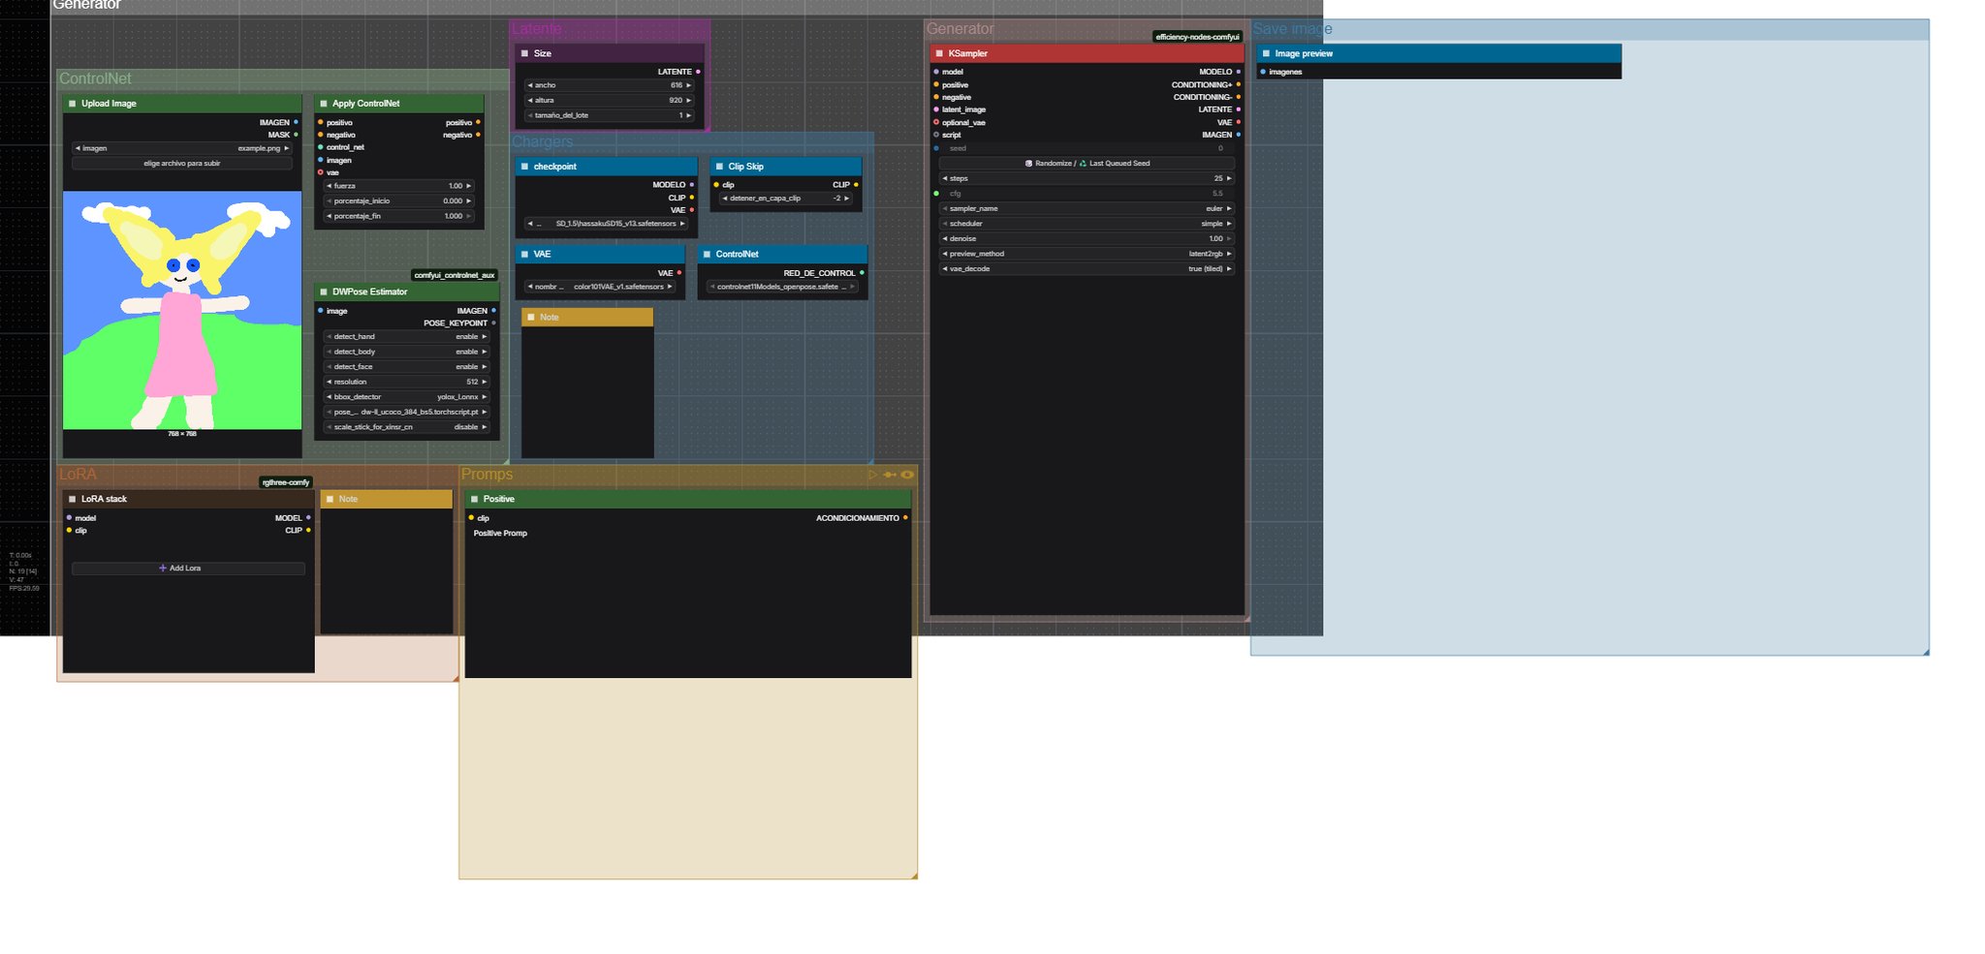This screenshot has height=954, width=1985.
Task: Toggle mute eye icon on Promps group
Action: tap(907, 475)
